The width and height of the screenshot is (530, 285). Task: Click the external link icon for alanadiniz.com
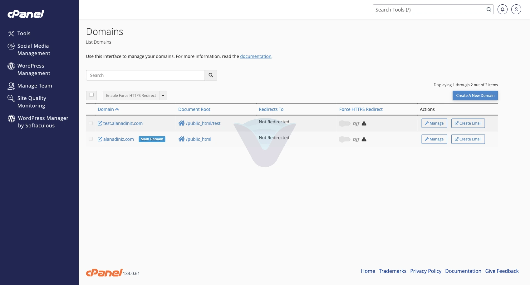(100, 139)
